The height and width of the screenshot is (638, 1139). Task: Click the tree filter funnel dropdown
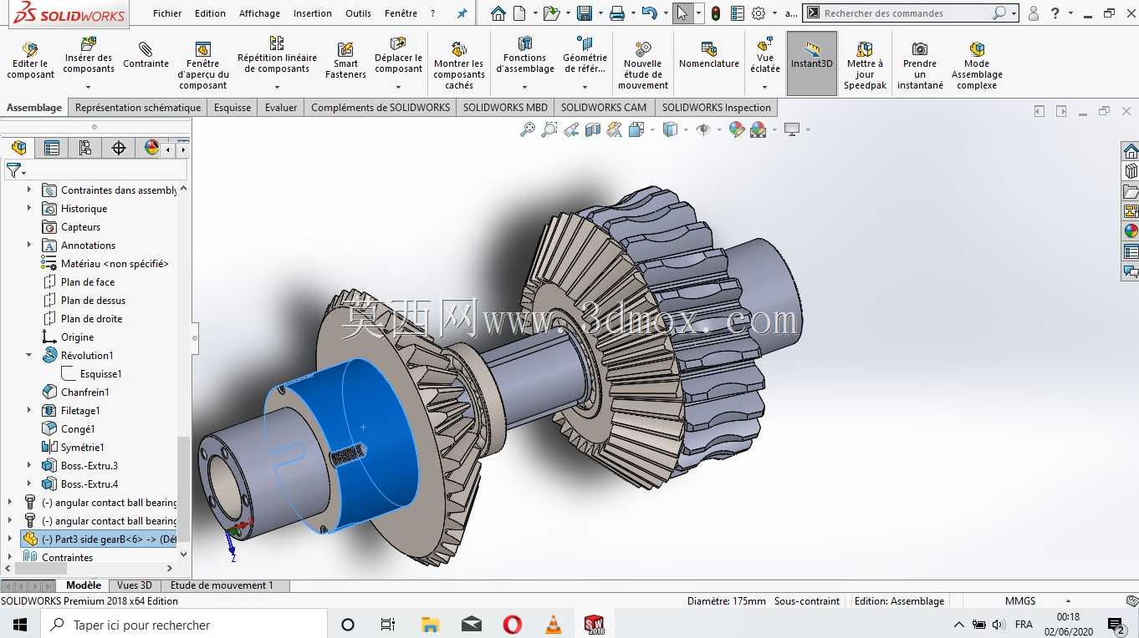[17, 170]
